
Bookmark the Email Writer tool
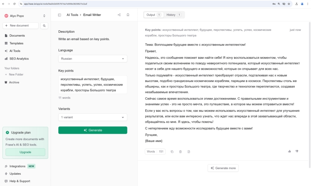coord(128,15)
